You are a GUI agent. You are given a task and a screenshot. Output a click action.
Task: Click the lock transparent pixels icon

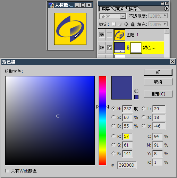tap(113, 24)
